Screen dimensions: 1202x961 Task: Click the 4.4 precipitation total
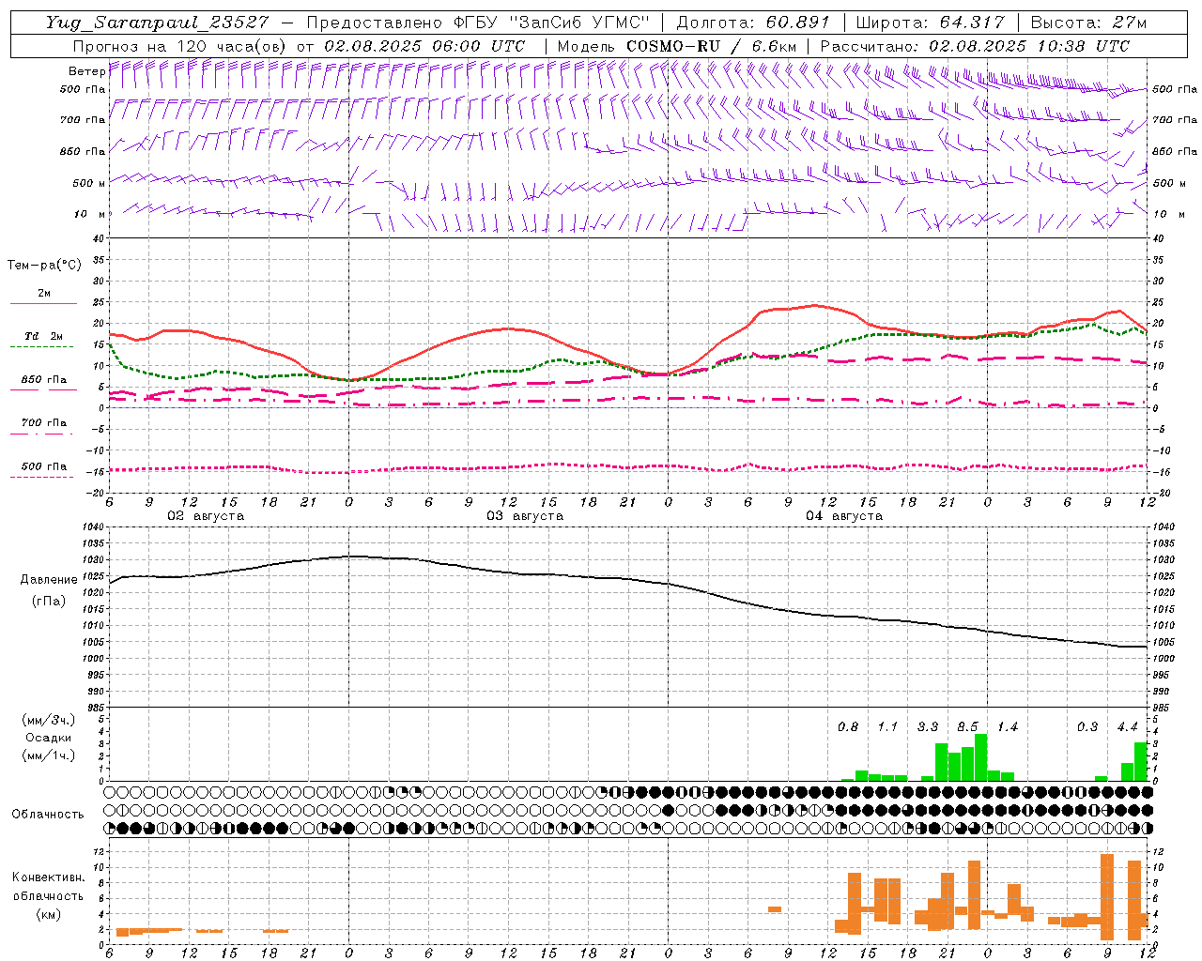(x=1127, y=727)
